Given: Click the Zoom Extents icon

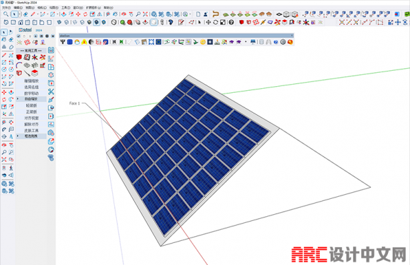Looking at the screenshot, I should (x=146, y=14).
